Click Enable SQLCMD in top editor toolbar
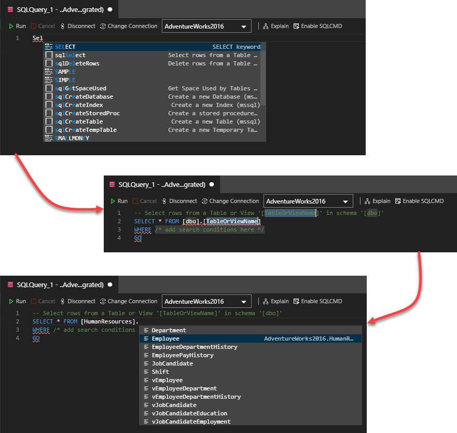The height and width of the screenshot is (433, 457). tap(317, 26)
